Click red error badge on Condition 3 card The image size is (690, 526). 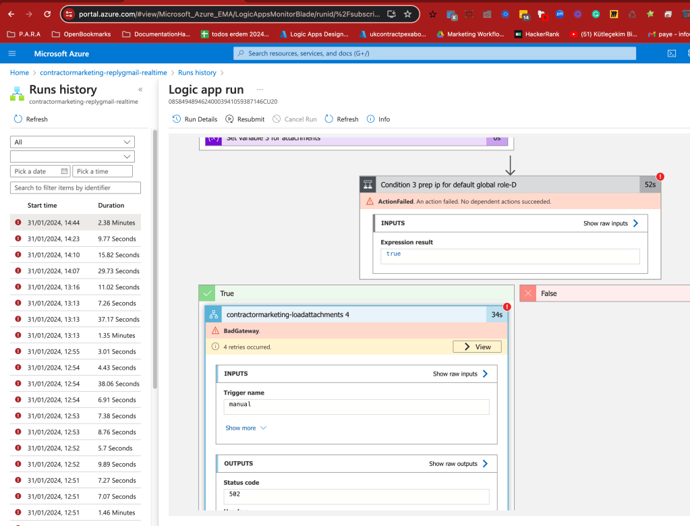(x=660, y=177)
